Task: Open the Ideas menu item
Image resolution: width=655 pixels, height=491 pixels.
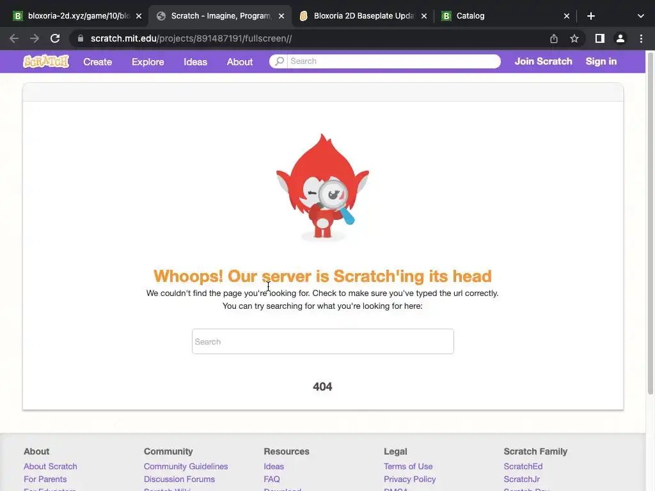Action: (x=196, y=62)
